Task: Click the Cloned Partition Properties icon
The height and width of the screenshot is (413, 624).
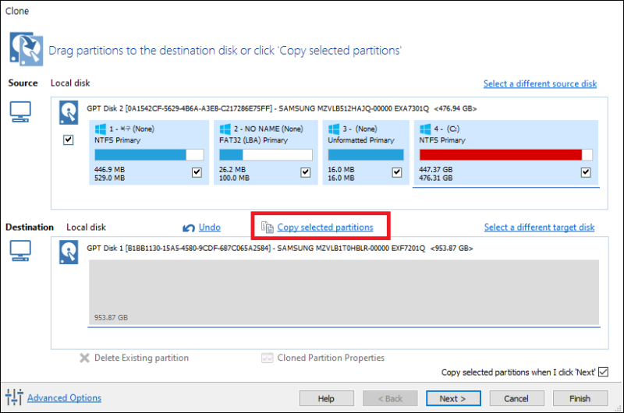Action: tap(268, 358)
